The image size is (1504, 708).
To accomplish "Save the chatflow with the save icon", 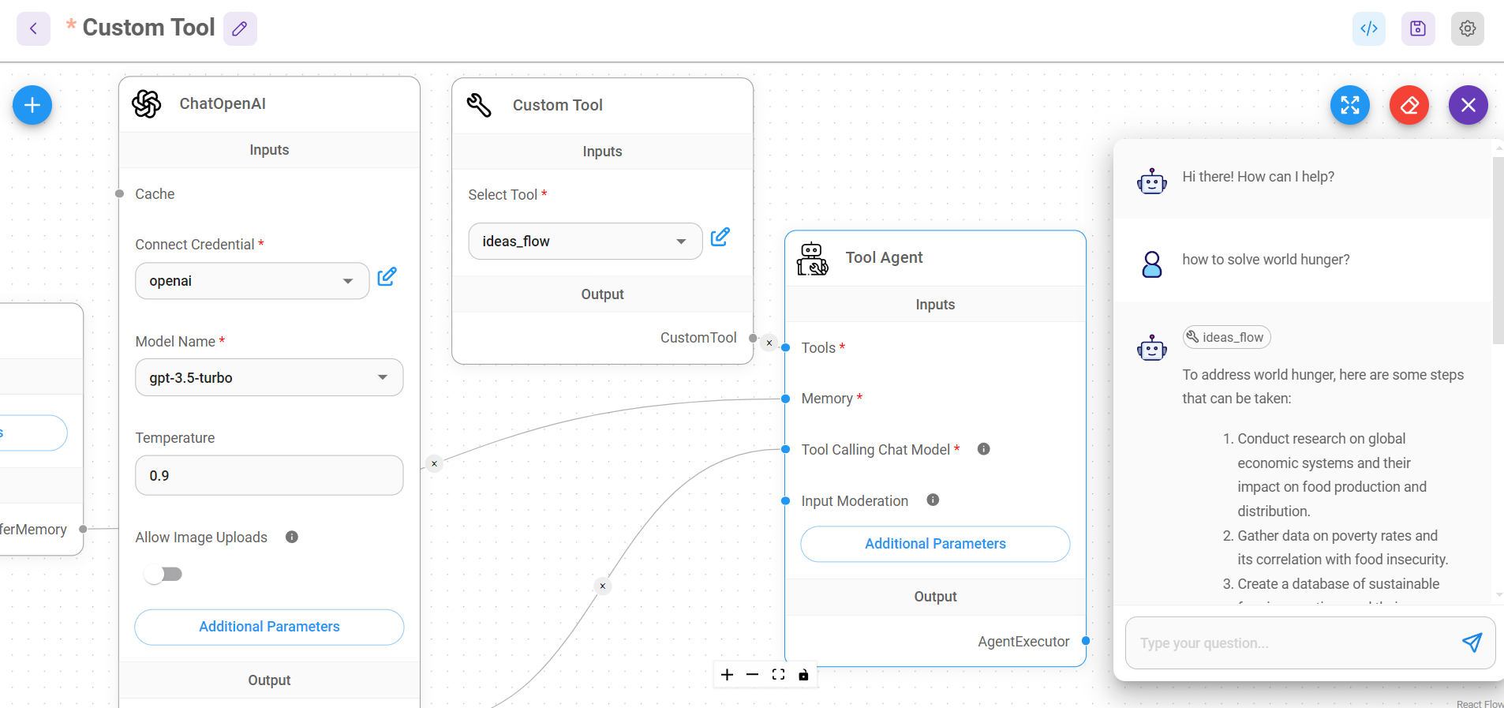I will pos(1417,28).
